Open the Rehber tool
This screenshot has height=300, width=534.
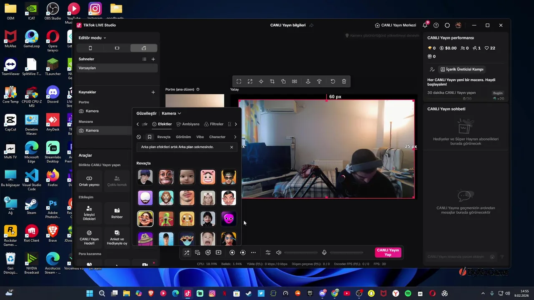[117, 213]
